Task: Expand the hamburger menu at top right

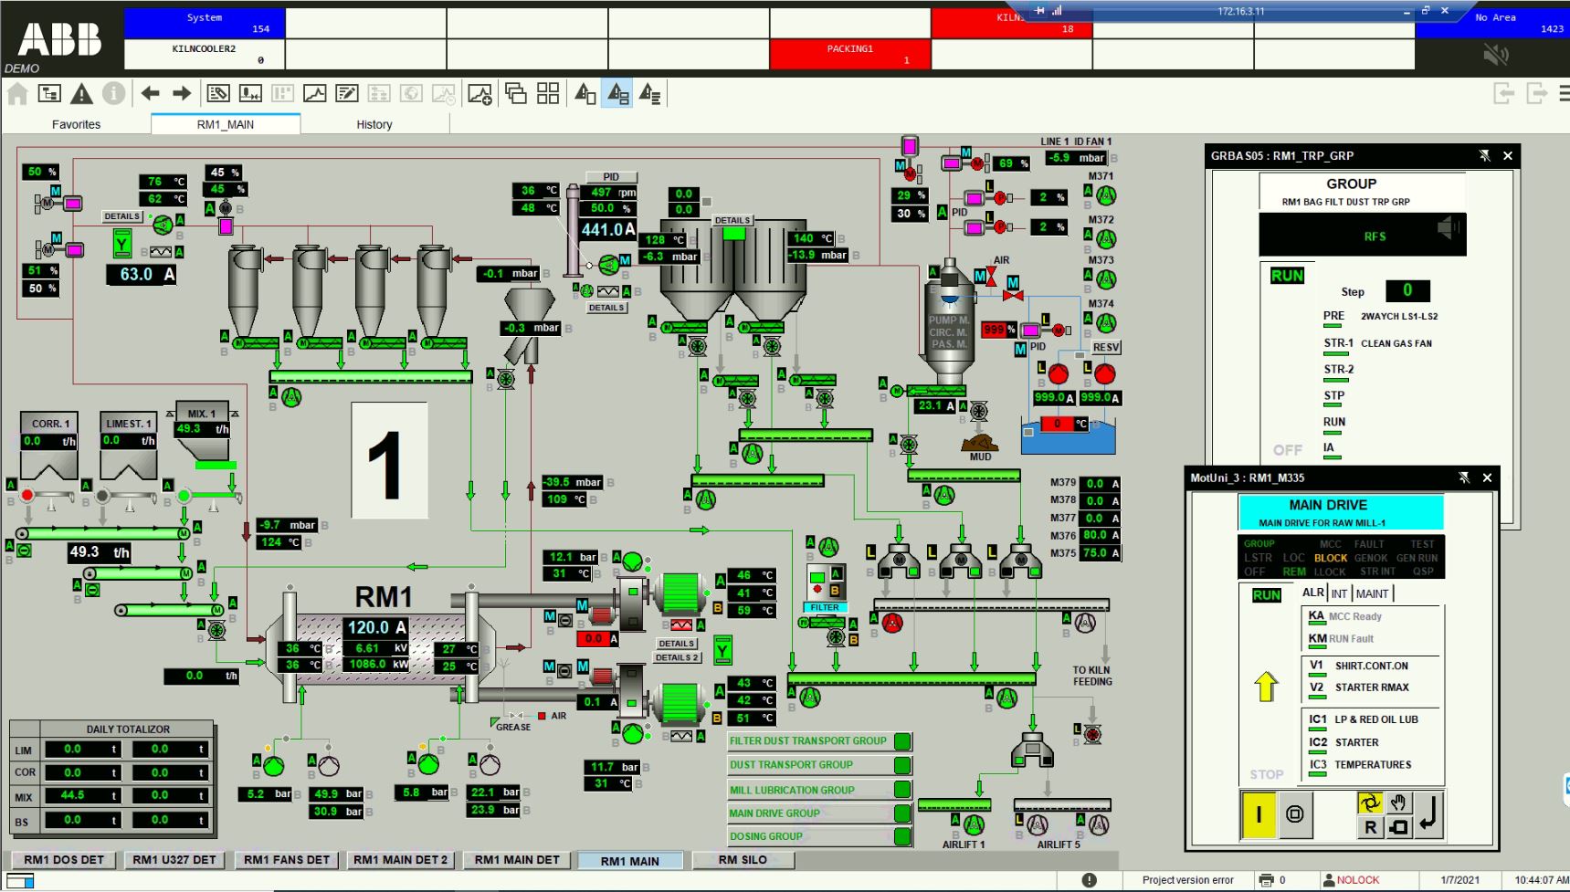Action: pos(1564,93)
